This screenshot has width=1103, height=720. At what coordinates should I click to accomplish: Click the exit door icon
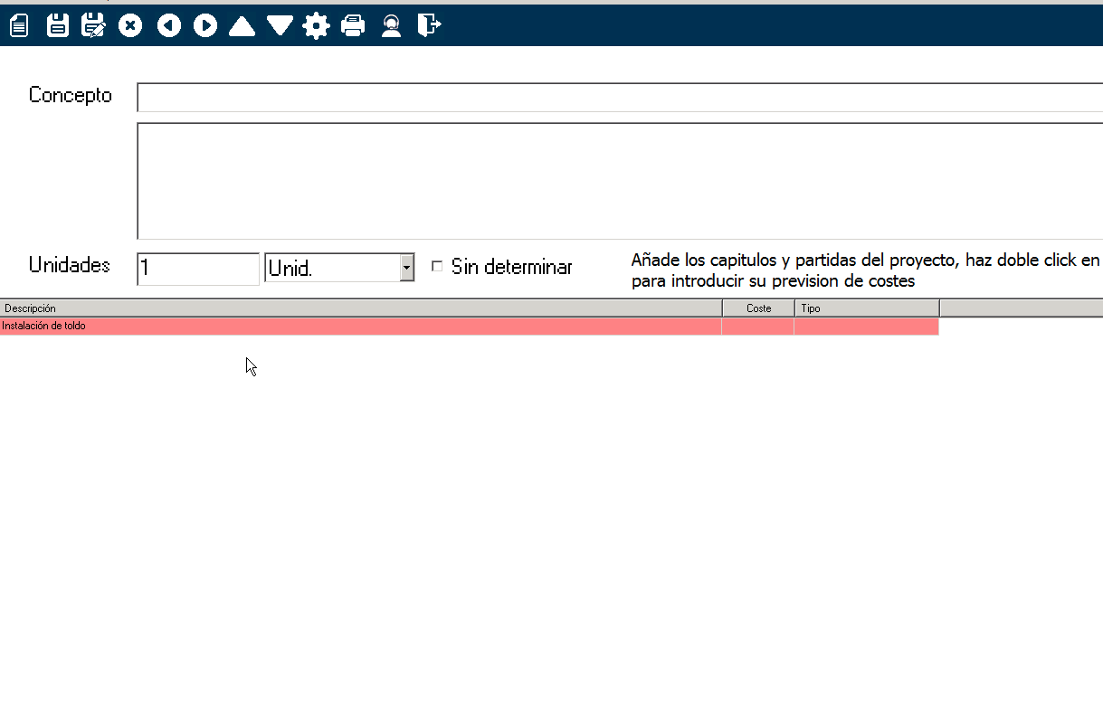tap(429, 25)
